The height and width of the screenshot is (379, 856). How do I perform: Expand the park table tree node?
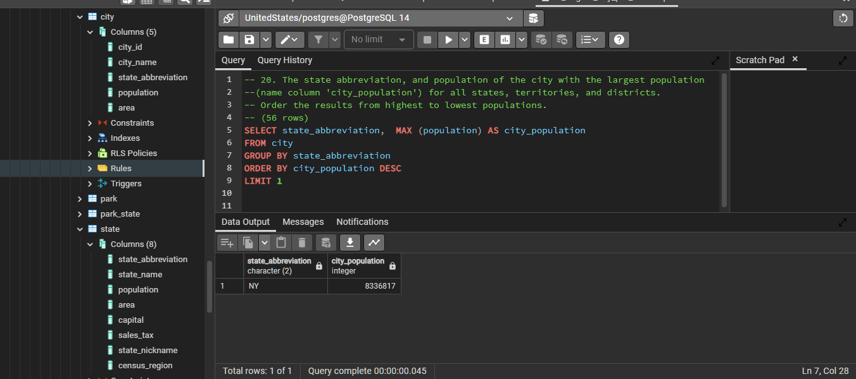[80, 199]
